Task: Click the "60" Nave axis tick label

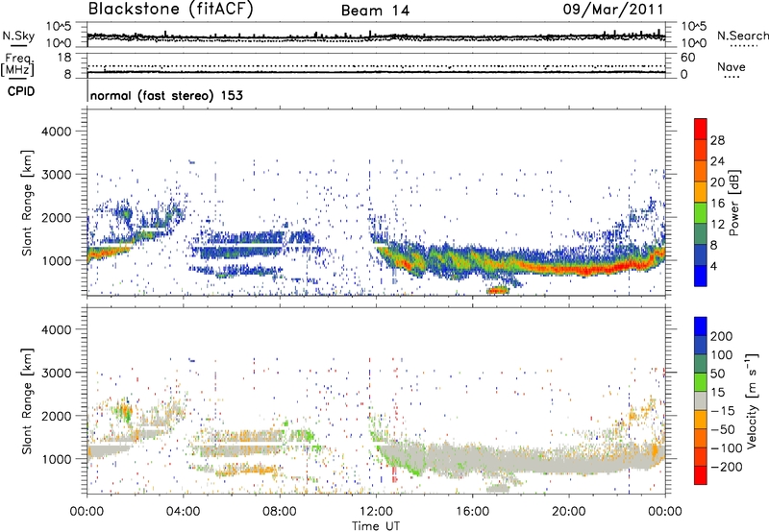Action: [688, 58]
